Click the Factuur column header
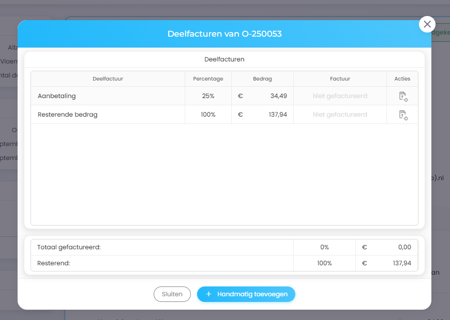This screenshot has width=450, height=320. (x=340, y=79)
